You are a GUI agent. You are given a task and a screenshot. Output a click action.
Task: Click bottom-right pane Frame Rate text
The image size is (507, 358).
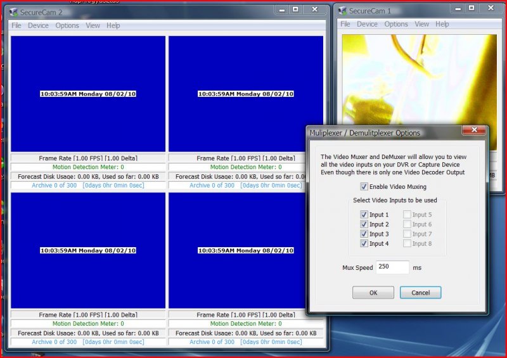(246, 315)
